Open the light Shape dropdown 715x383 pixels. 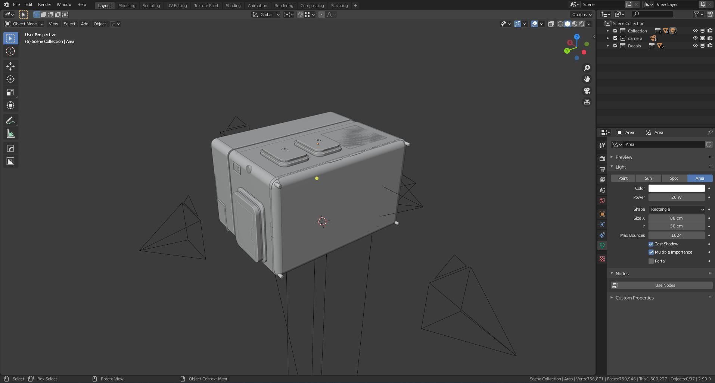(x=677, y=209)
